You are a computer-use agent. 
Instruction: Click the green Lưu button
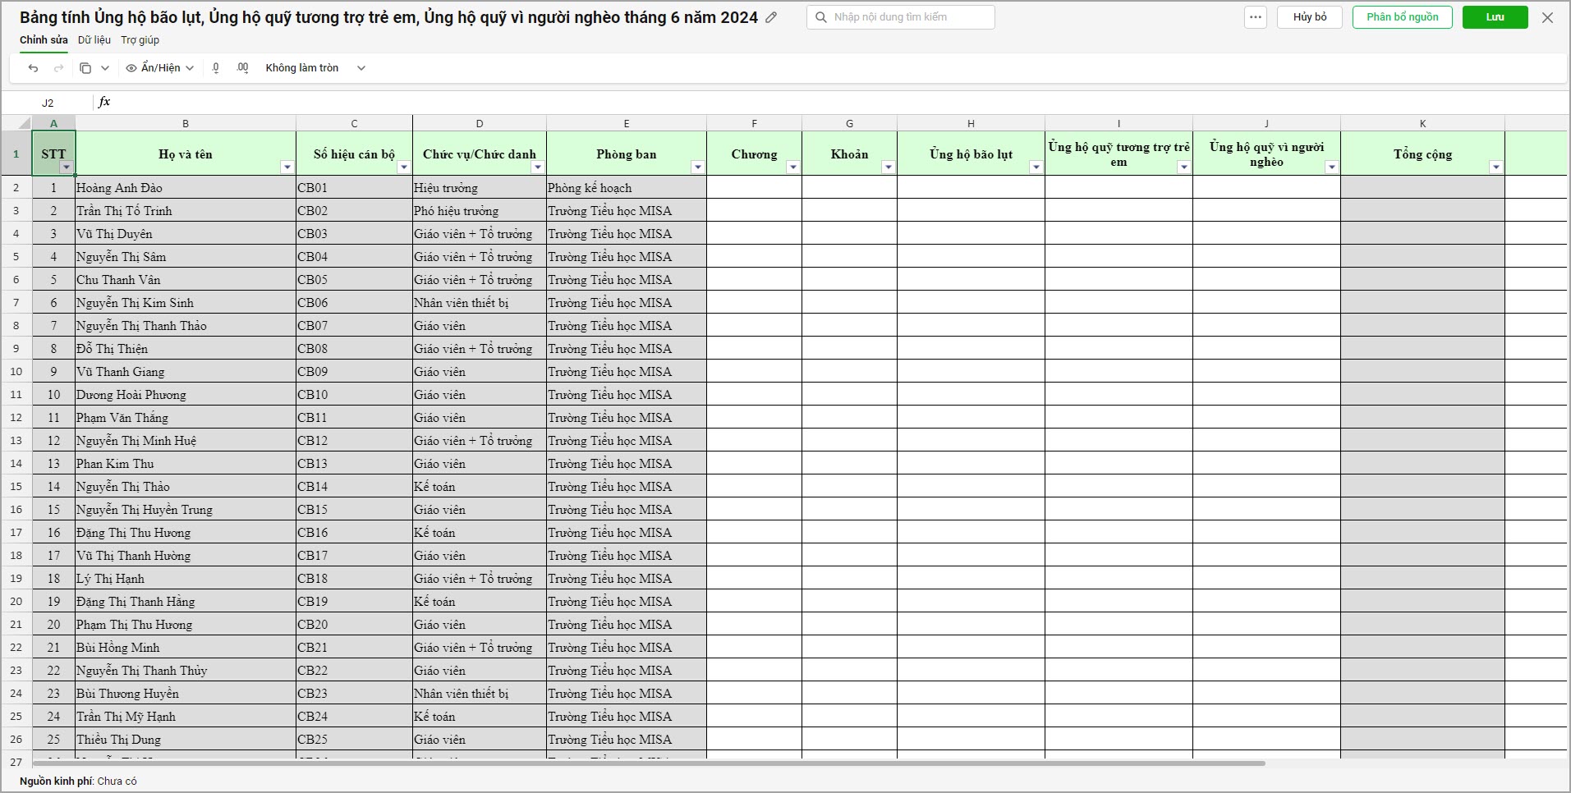(x=1495, y=17)
